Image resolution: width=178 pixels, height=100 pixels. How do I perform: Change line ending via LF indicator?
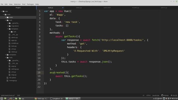(x=144, y=96)
